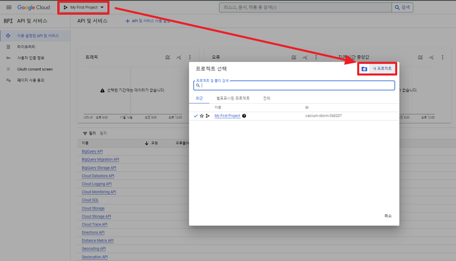Open the Geolocation API link
The width and height of the screenshot is (456, 261).
(95, 257)
